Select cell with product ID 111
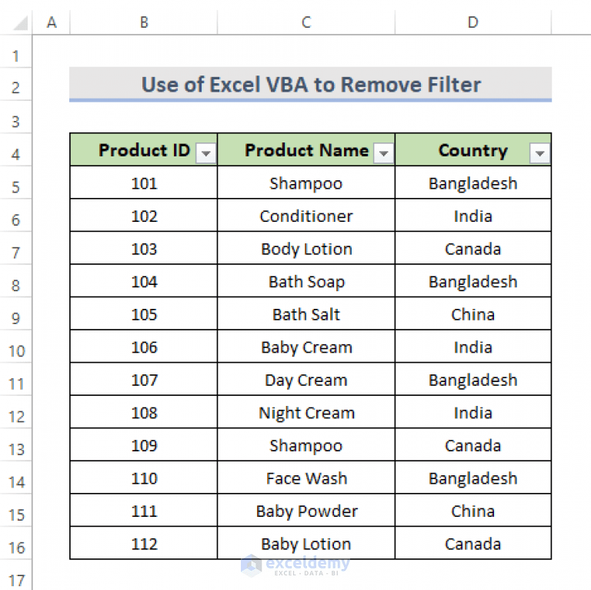The image size is (591, 590). point(144,511)
